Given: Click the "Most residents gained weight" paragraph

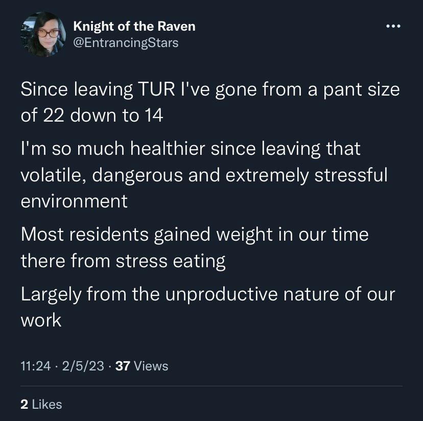Looking at the screenshot, I should tap(195, 247).
